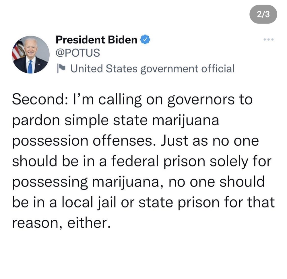This screenshot has width=287, height=279.
Task: Go to the @POTUS handle
Action: [x=77, y=53]
